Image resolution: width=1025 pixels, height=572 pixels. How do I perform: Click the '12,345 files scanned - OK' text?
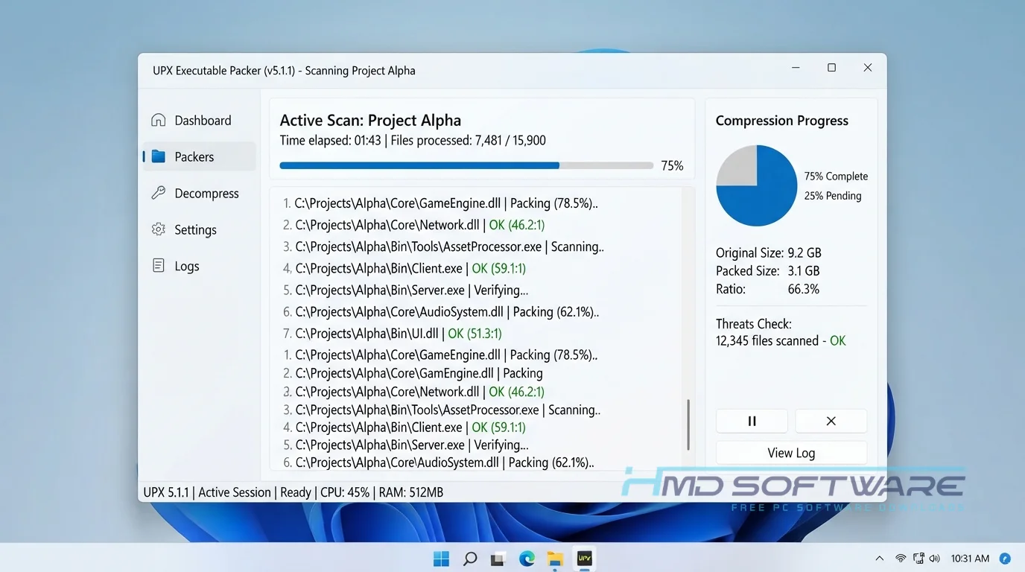coord(781,340)
